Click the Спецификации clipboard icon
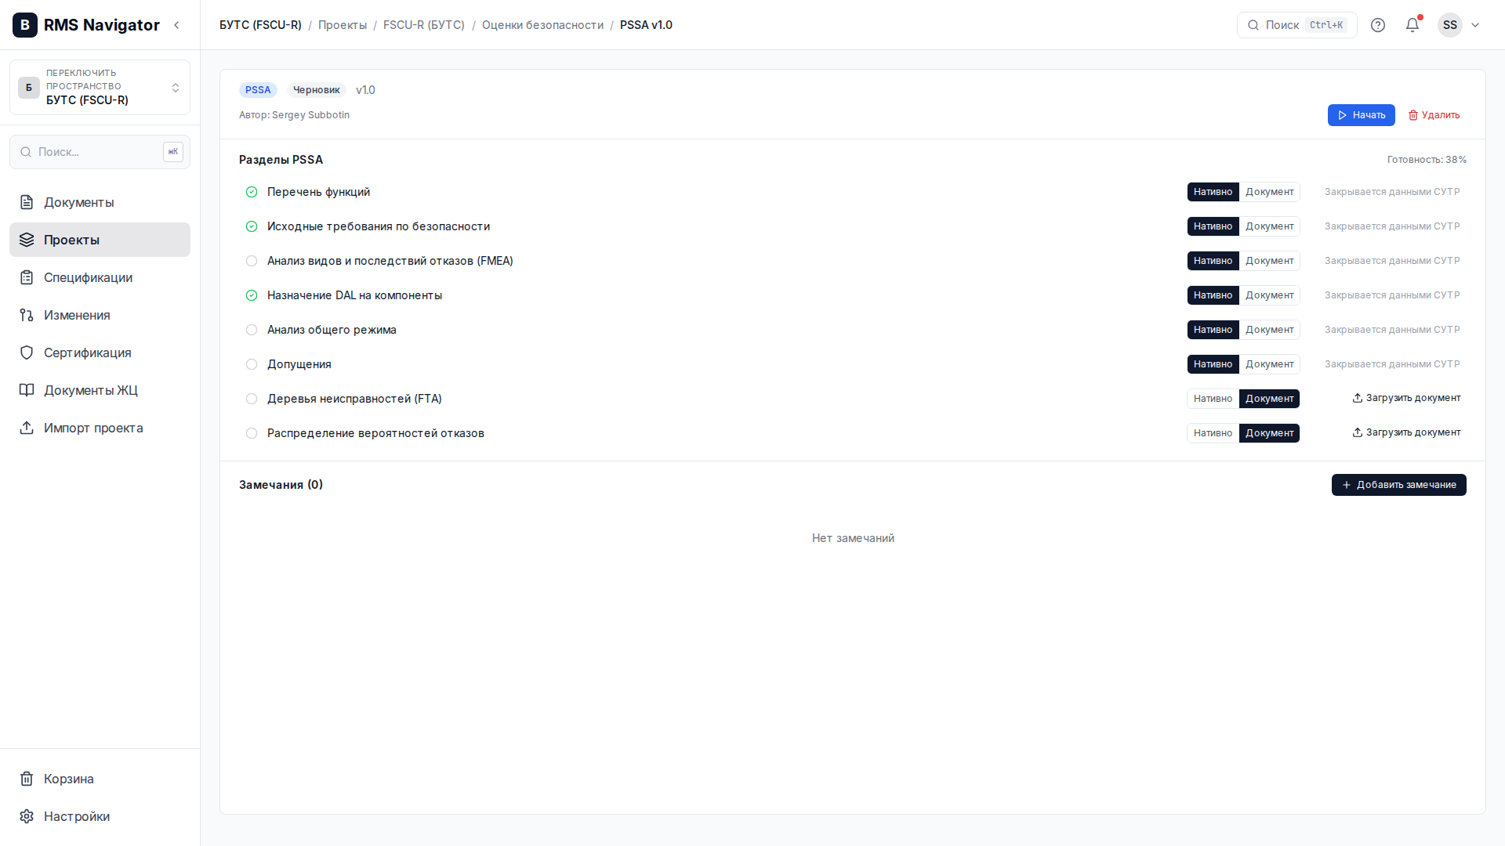This screenshot has width=1505, height=846. (x=27, y=277)
